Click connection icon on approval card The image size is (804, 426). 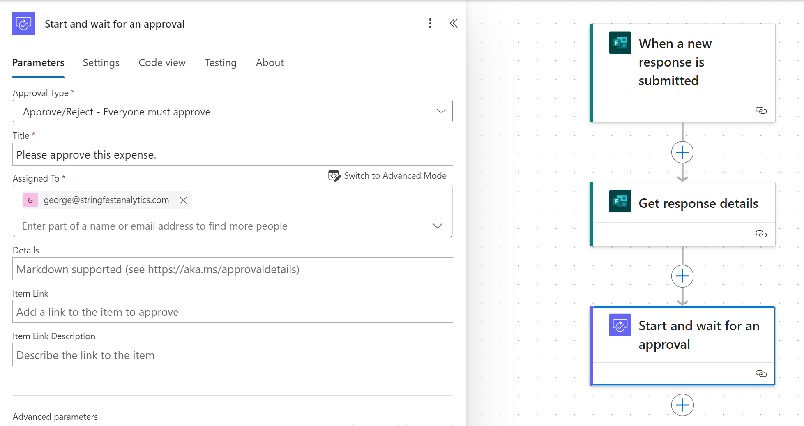761,373
